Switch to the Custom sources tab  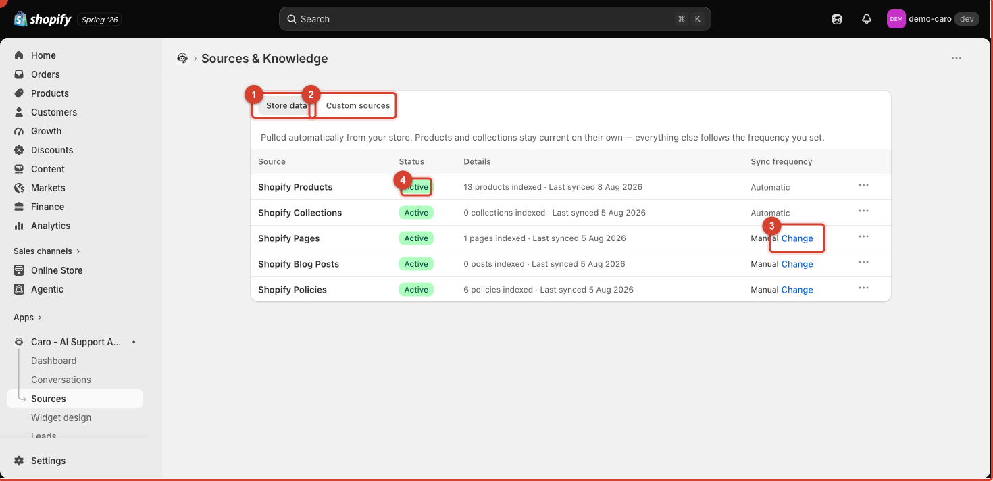(x=358, y=106)
